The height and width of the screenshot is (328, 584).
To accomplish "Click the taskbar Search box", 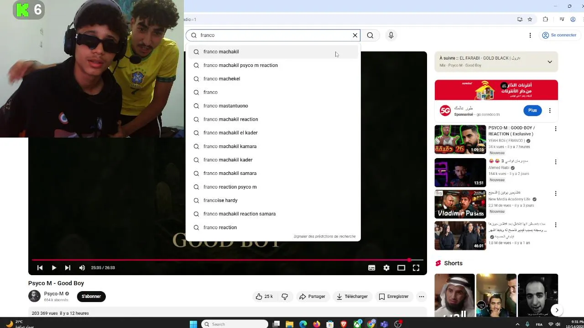I will (235, 324).
